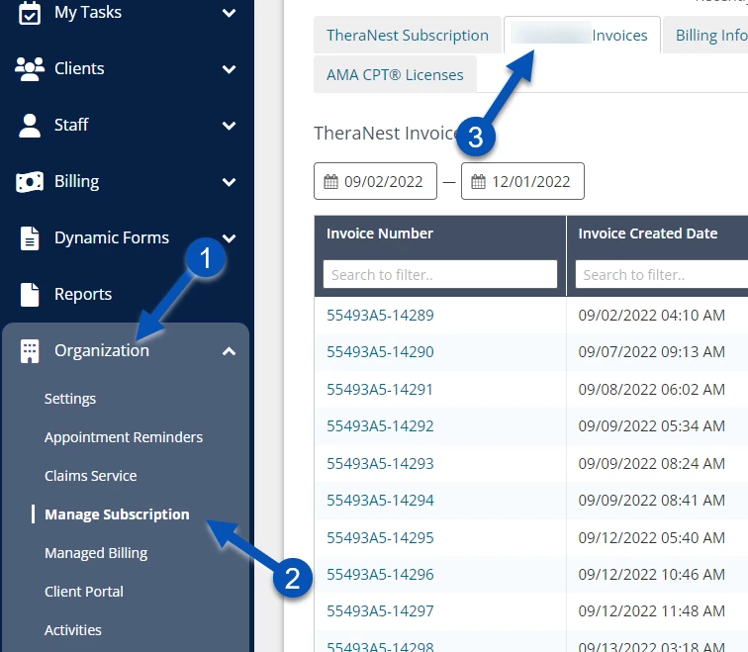Expand the Dynamic Forms chevron
The image size is (748, 652).
(x=229, y=238)
